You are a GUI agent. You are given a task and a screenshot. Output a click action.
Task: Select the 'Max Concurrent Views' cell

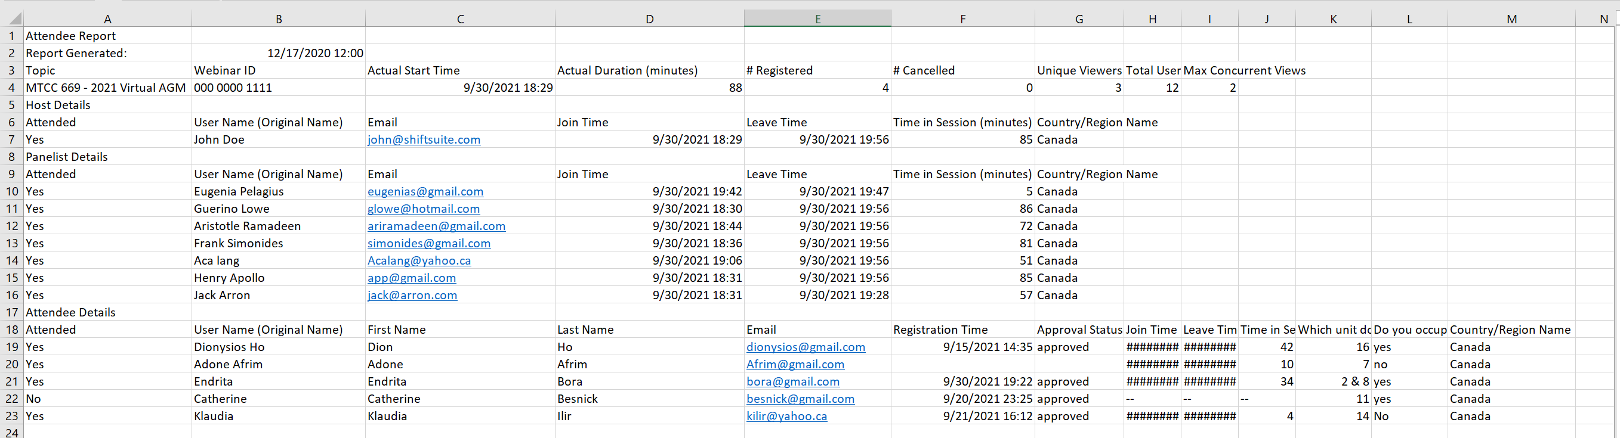(1244, 70)
